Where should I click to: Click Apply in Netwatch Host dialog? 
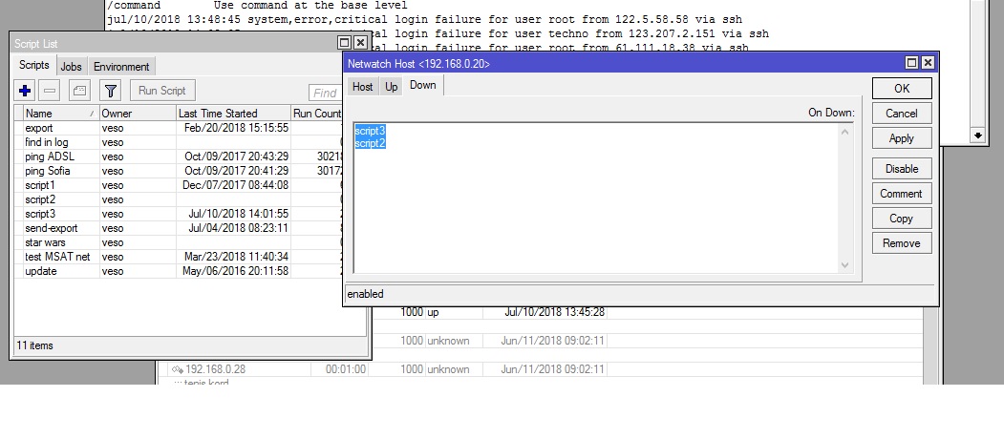point(902,138)
